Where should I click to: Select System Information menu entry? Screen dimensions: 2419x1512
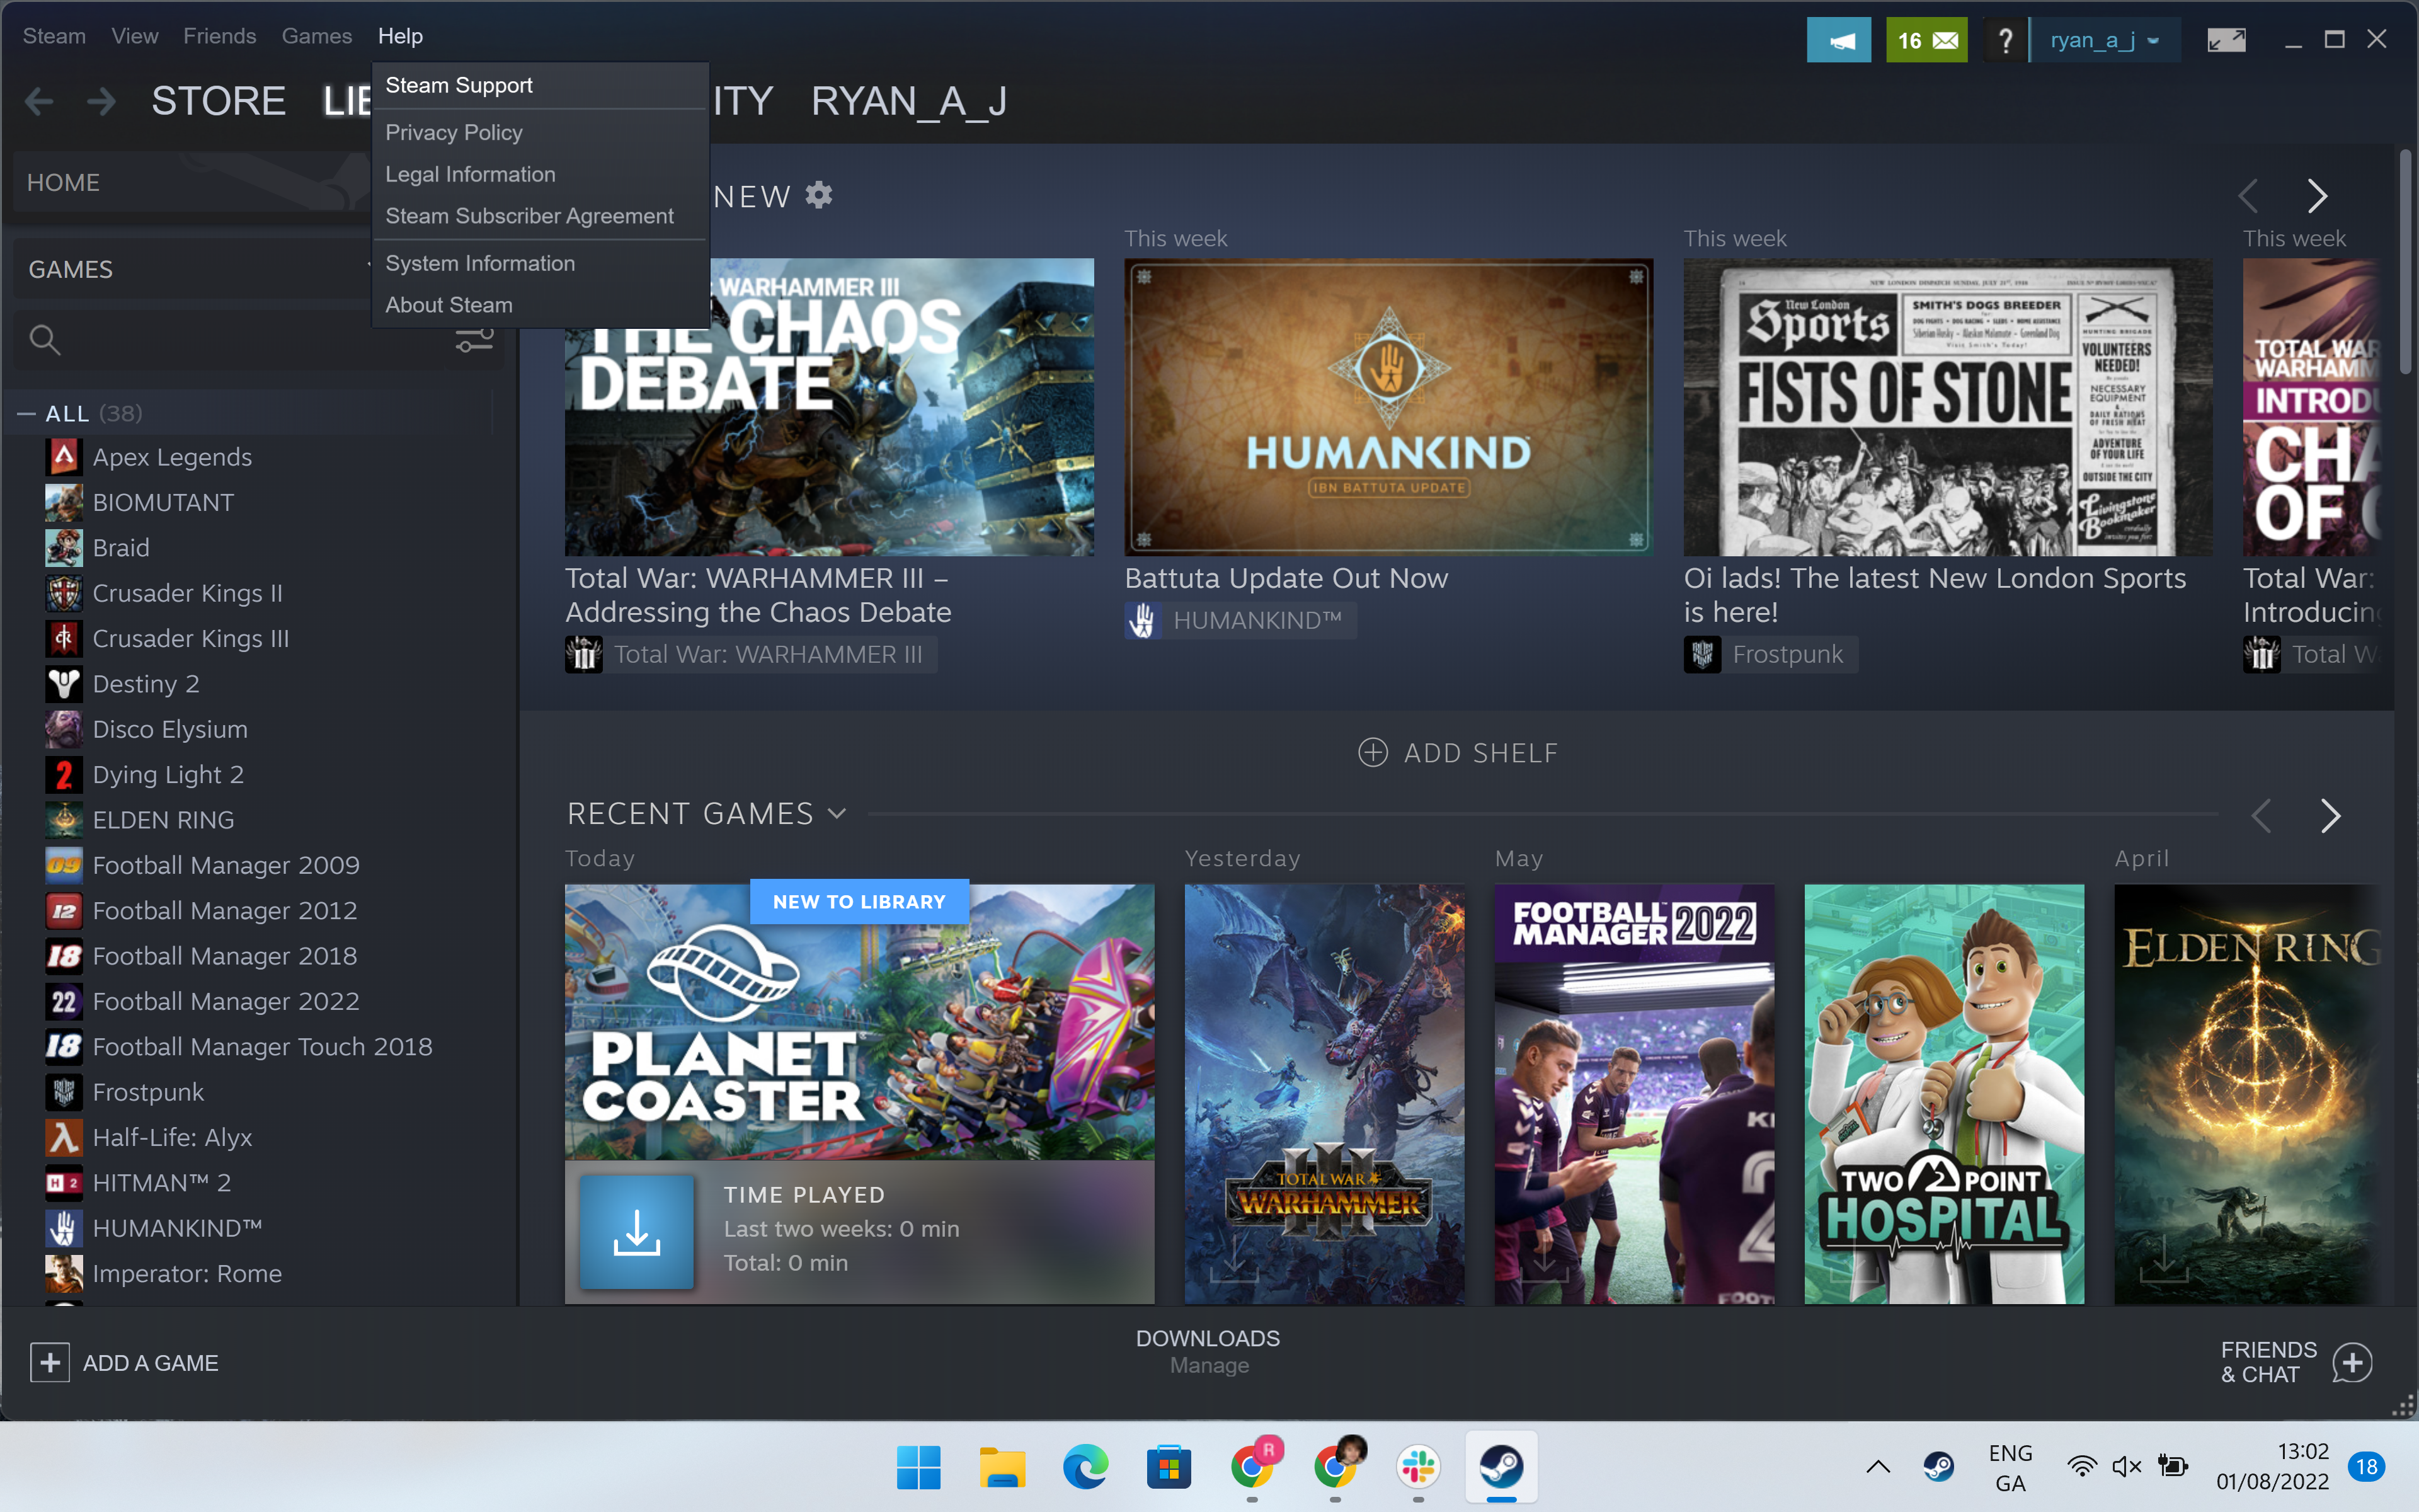click(x=540, y=263)
